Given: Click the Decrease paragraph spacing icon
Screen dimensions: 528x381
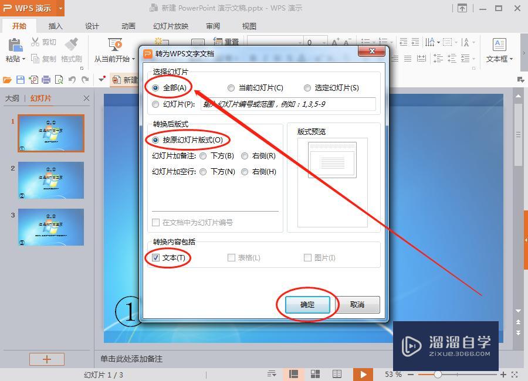Looking at the screenshot, I should click(x=452, y=59).
